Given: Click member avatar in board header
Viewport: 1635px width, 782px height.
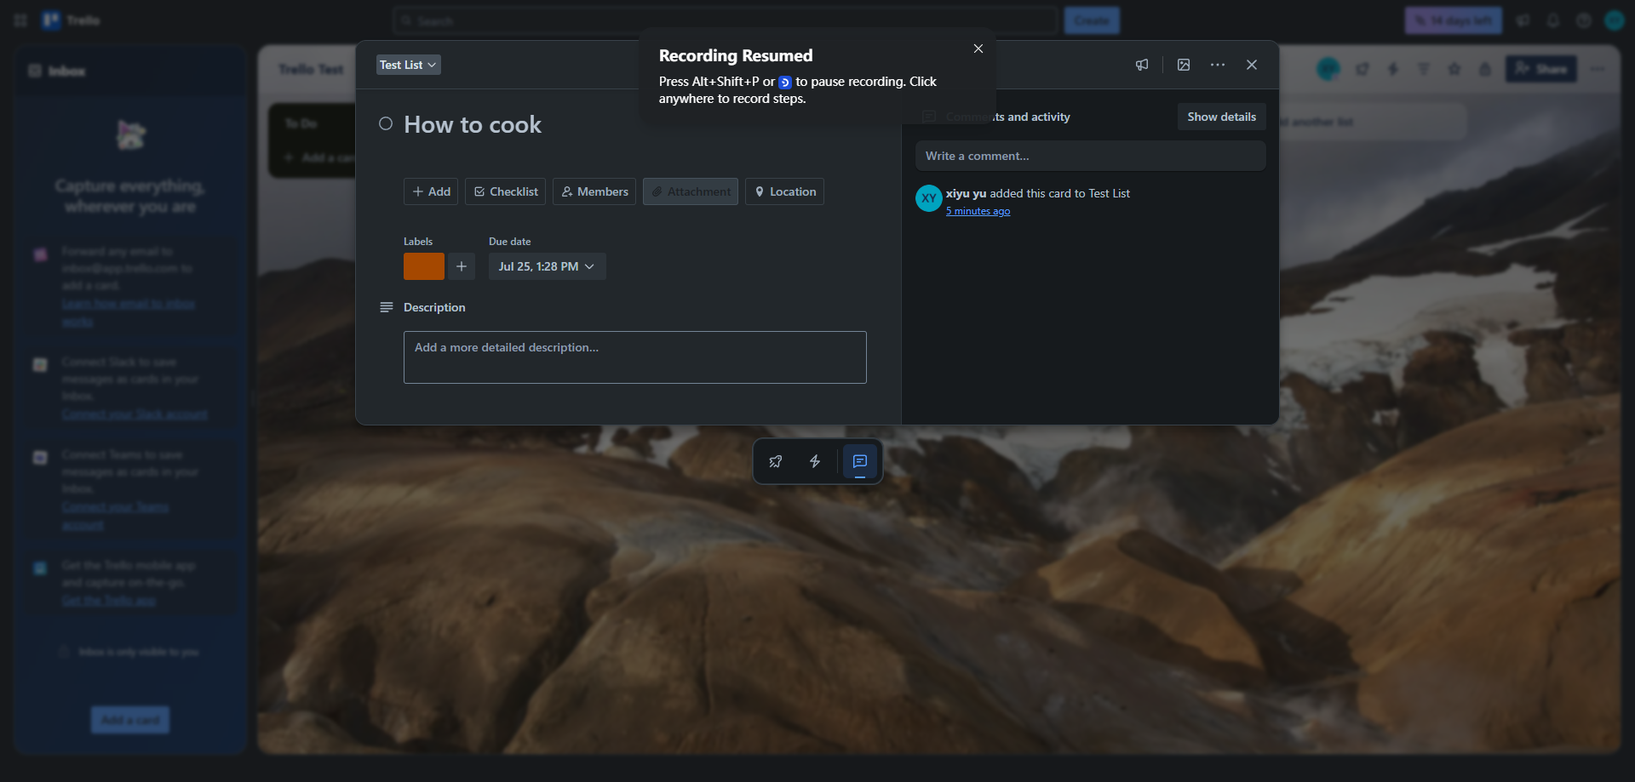Looking at the screenshot, I should tap(1328, 69).
